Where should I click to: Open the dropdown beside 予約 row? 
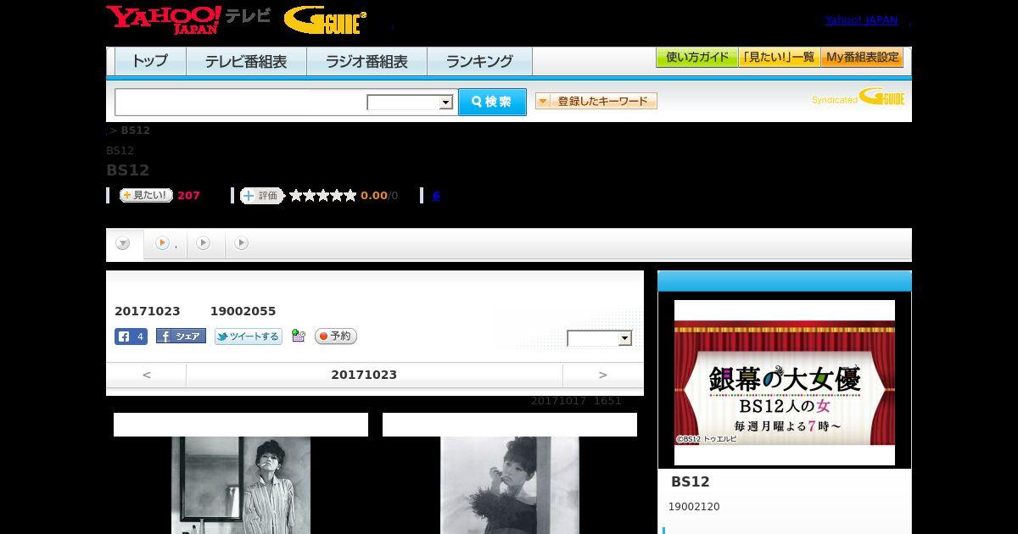600,338
